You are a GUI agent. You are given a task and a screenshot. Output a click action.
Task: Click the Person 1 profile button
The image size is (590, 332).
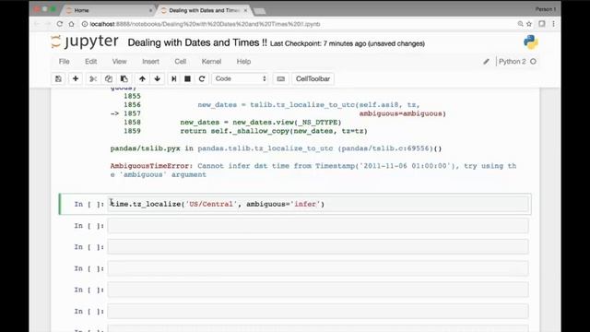tap(545, 9)
